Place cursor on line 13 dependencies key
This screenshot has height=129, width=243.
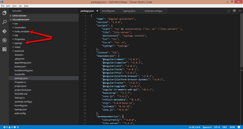tap(107, 56)
